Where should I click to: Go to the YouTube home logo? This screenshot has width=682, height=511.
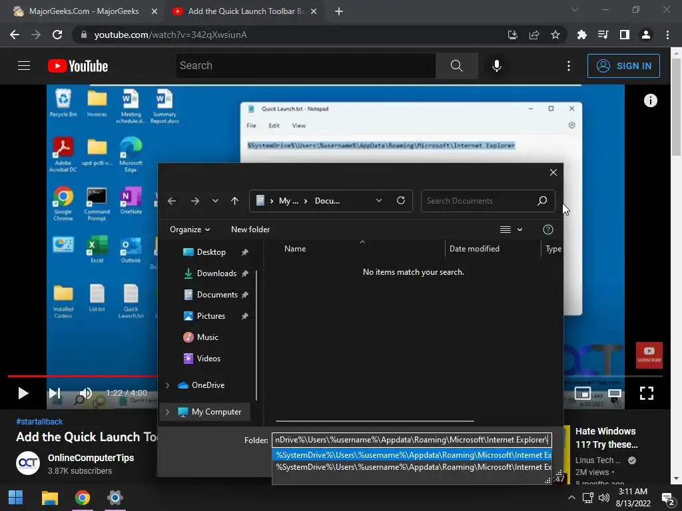(78, 66)
